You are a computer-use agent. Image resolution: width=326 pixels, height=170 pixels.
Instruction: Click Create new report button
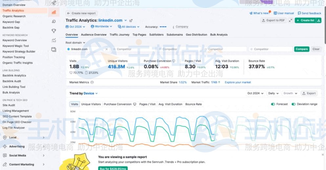click(81, 13)
